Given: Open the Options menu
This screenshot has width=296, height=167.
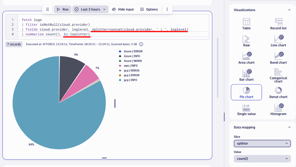Looking at the screenshot, I should (x=149, y=9).
